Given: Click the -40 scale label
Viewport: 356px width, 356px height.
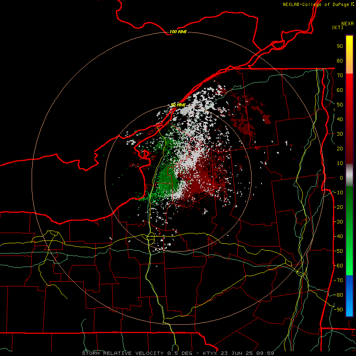Looking at the screenshot, I should click(x=338, y=237).
